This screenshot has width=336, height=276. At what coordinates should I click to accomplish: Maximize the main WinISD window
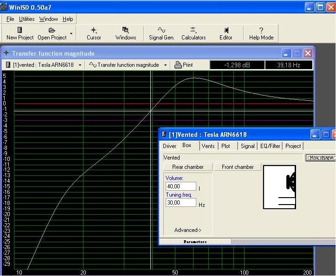click(320, 7)
